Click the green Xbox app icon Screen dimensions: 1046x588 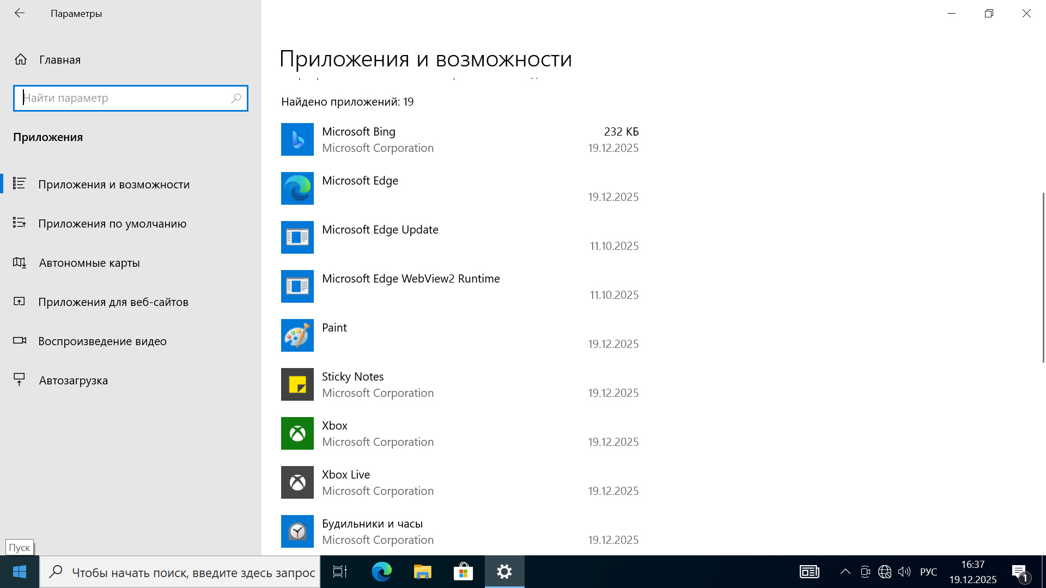(297, 433)
